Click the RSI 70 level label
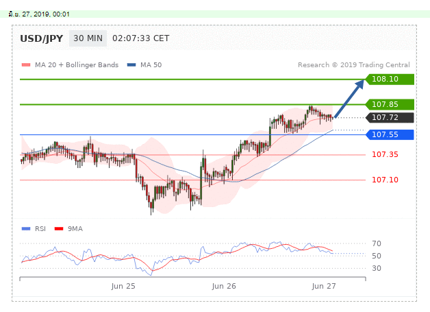The image size is (430, 312). 377,243
